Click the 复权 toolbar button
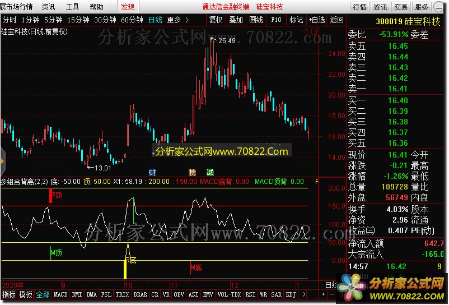Screen dimensions: 449x305 tap(216, 20)
